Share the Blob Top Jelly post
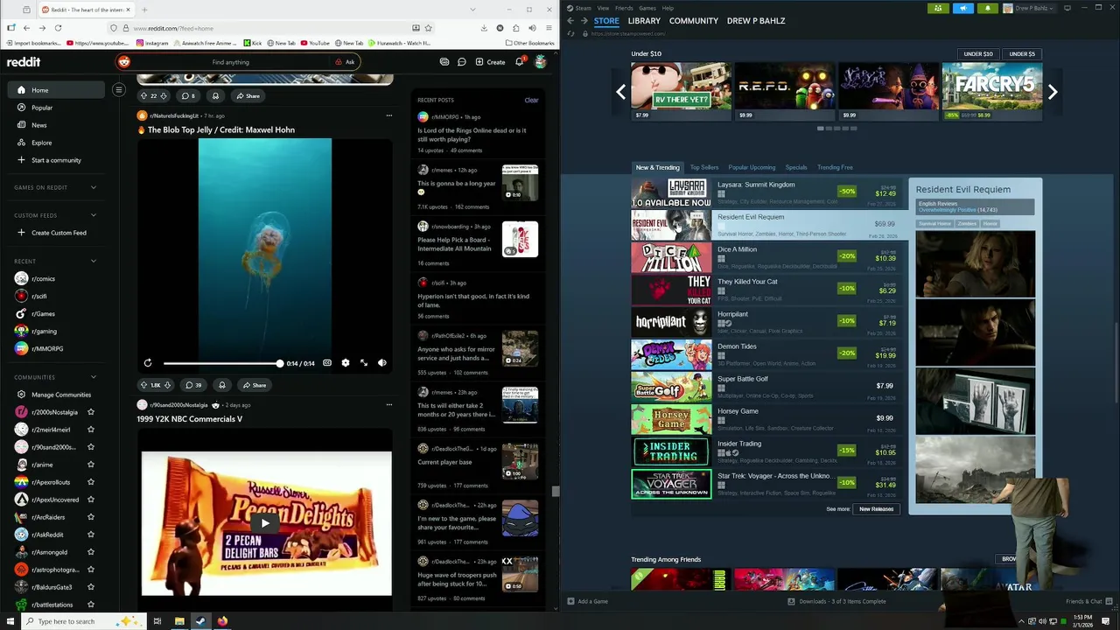The width and height of the screenshot is (1120, 630). click(x=255, y=385)
